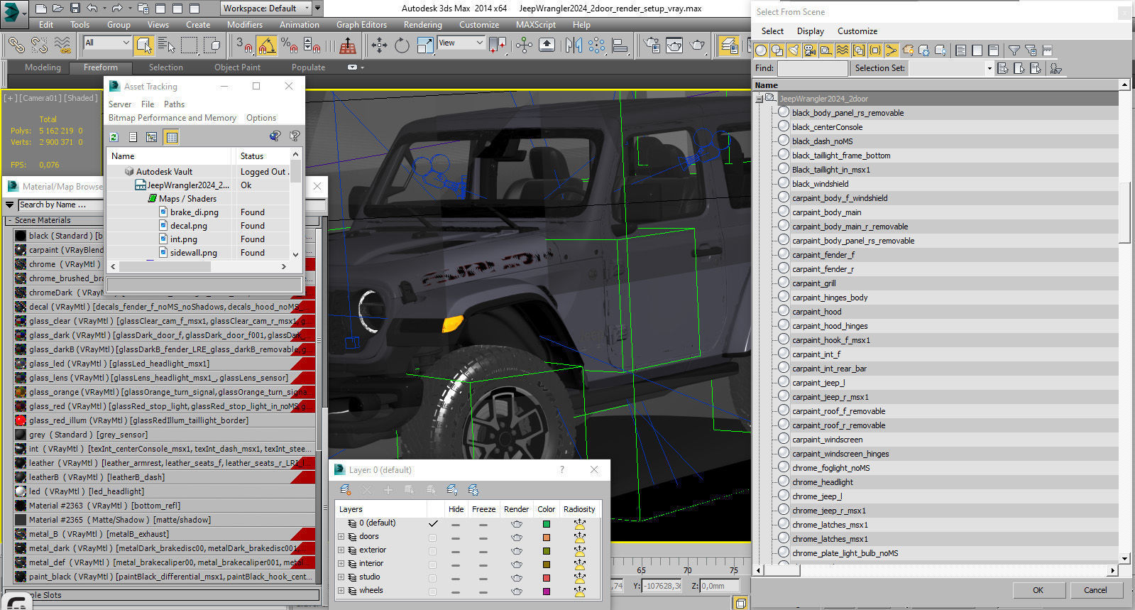Make studio layer current via its checkbox
This screenshot has width=1135, height=610.
(432, 577)
